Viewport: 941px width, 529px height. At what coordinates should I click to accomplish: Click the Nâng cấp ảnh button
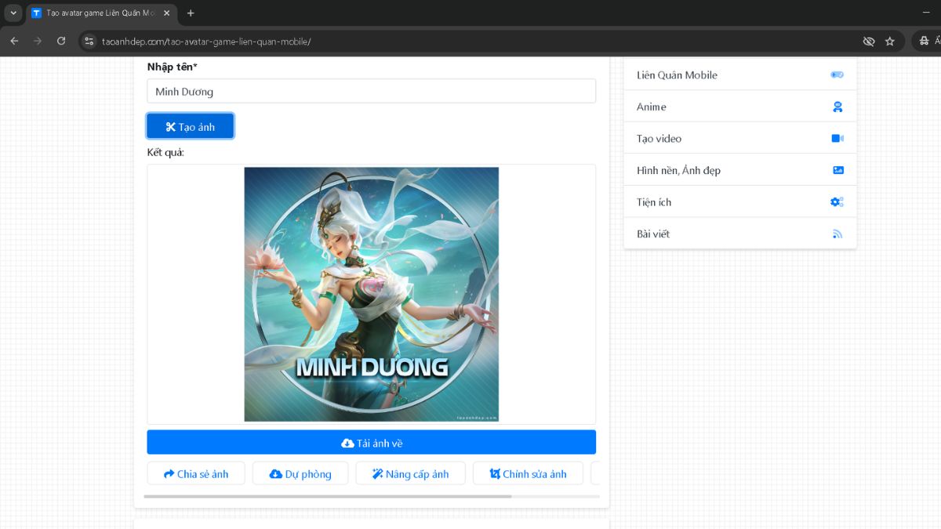click(410, 473)
